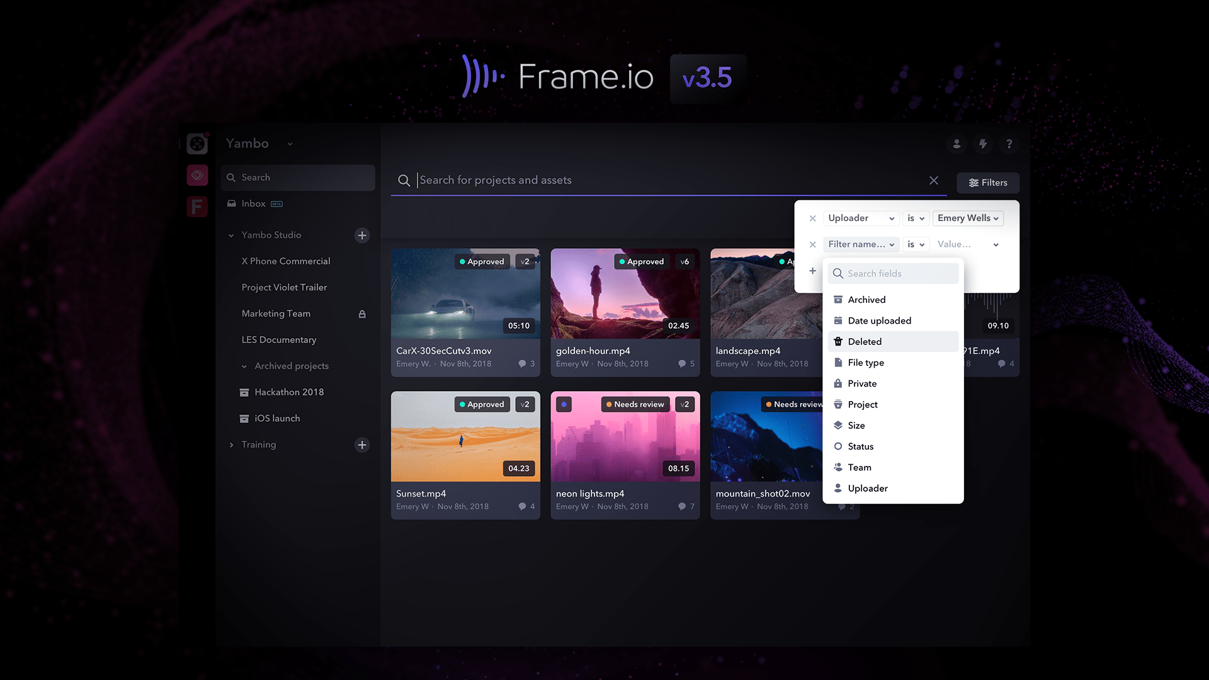Select the Hackathon 2018 archive icon
Screen dimensions: 1209x680
tap(244, 392)
